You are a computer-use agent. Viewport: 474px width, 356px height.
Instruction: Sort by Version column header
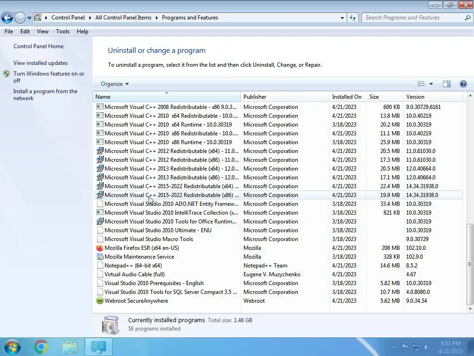tap(433, 96)
